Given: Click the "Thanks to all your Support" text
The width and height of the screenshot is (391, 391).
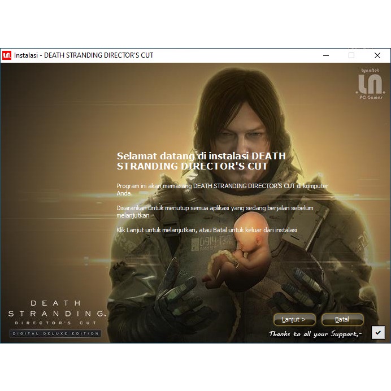Looking at the screenshot, I should [315, 334].
